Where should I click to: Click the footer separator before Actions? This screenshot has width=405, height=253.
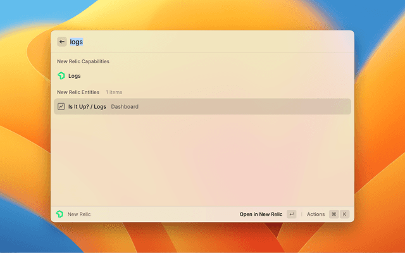pyautogui.click(x=302, y=214)
